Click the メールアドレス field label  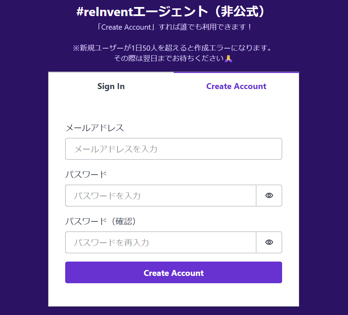pos(94,128)
